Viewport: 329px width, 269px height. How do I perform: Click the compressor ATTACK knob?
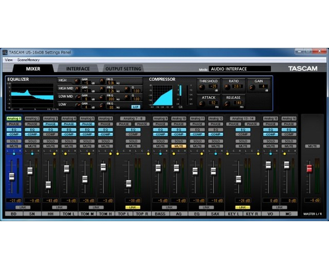pyautogui.click(x=202, y=103)
